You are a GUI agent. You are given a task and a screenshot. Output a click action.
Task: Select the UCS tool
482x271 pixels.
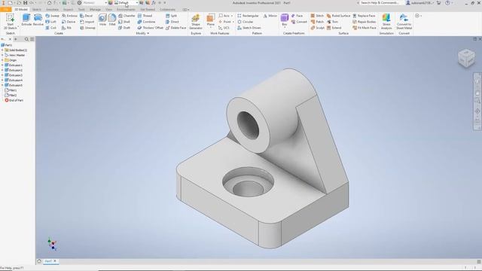tap(224, 28)
